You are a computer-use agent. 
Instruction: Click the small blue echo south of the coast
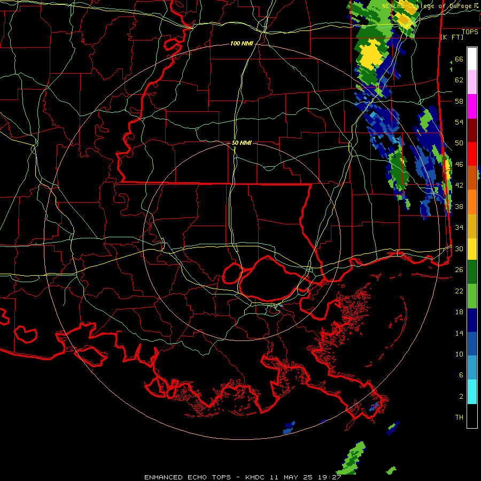click(289, 428)
